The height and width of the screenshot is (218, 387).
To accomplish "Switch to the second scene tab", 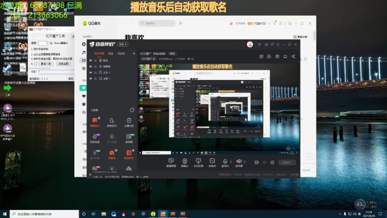I will coord(111,53).
